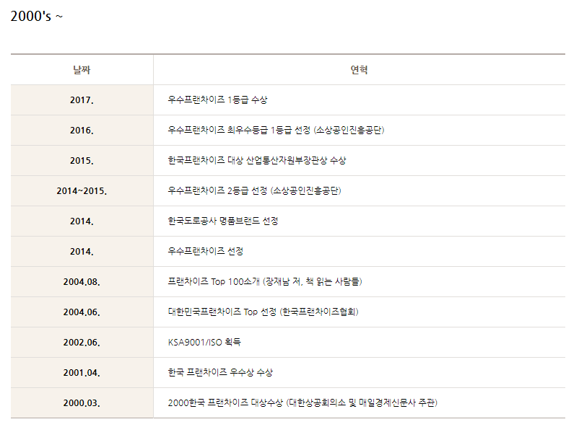The height and width of the screenshot is (427, 579).
Task: Select the 2004.08. date cell
Action: [x=82, y=282]
